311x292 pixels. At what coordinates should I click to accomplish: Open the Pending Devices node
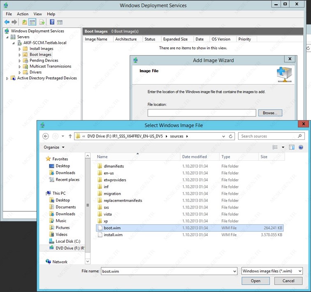pyautogui.click(x=44, y=60)
